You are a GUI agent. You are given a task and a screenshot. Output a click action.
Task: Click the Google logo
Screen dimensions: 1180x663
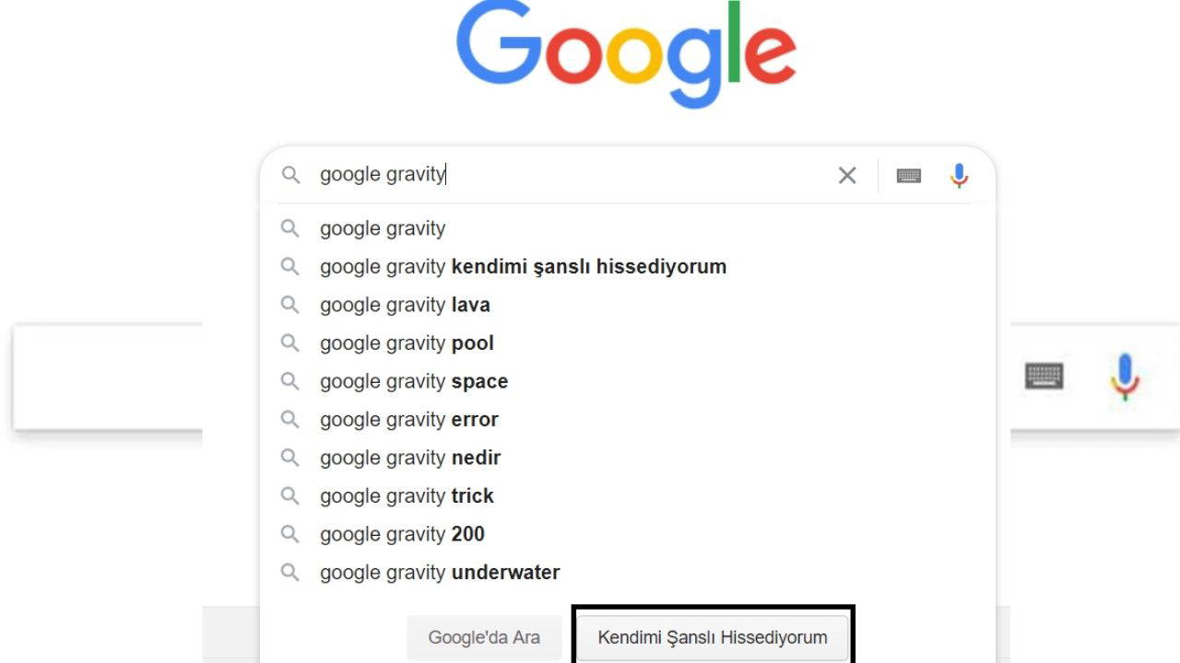(x=626, y=53)
